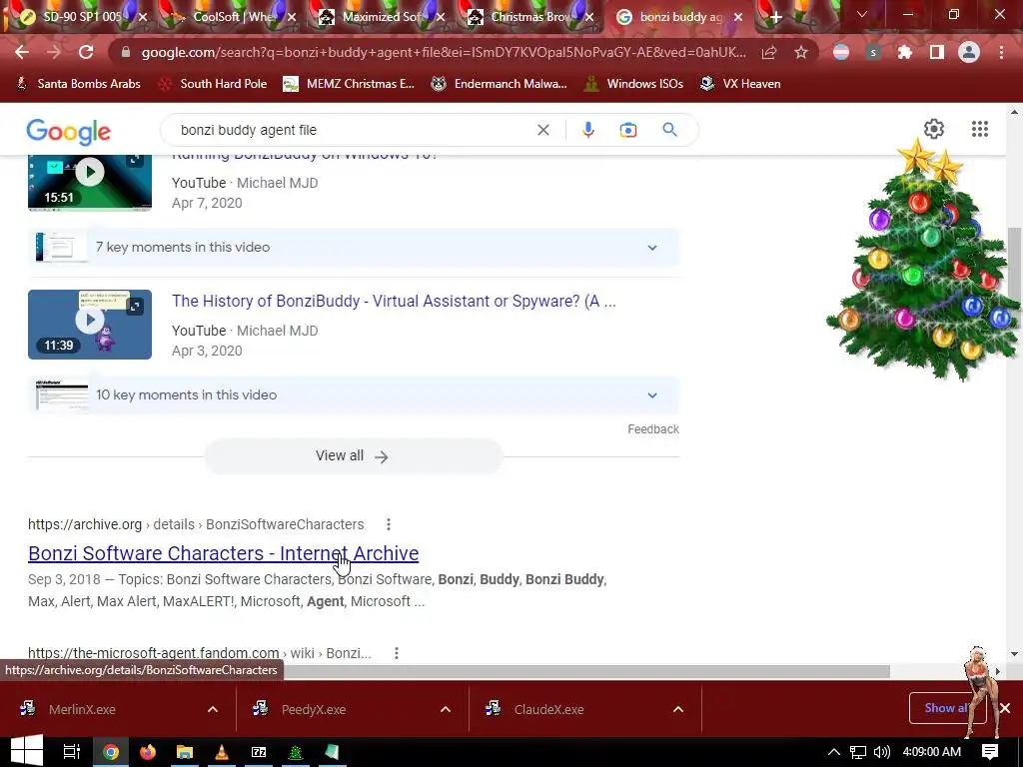Switch to the SD-90 SP1 005 tab
The image size is (1023, 767).
(x=82, y=17)
